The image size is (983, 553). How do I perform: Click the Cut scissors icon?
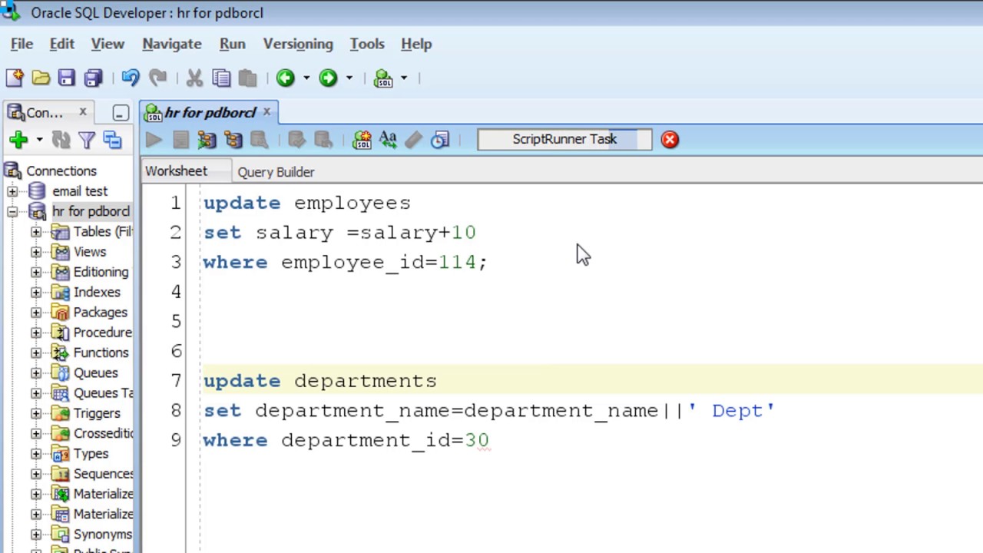[x=194, y=78]
